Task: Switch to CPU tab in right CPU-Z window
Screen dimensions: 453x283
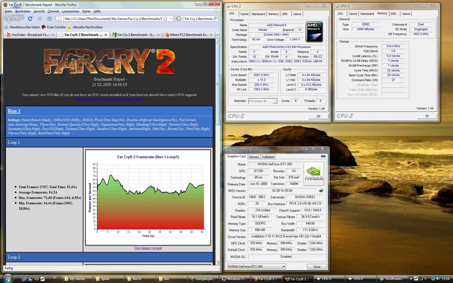Action: pyautogui.click(x=340, y=14)
